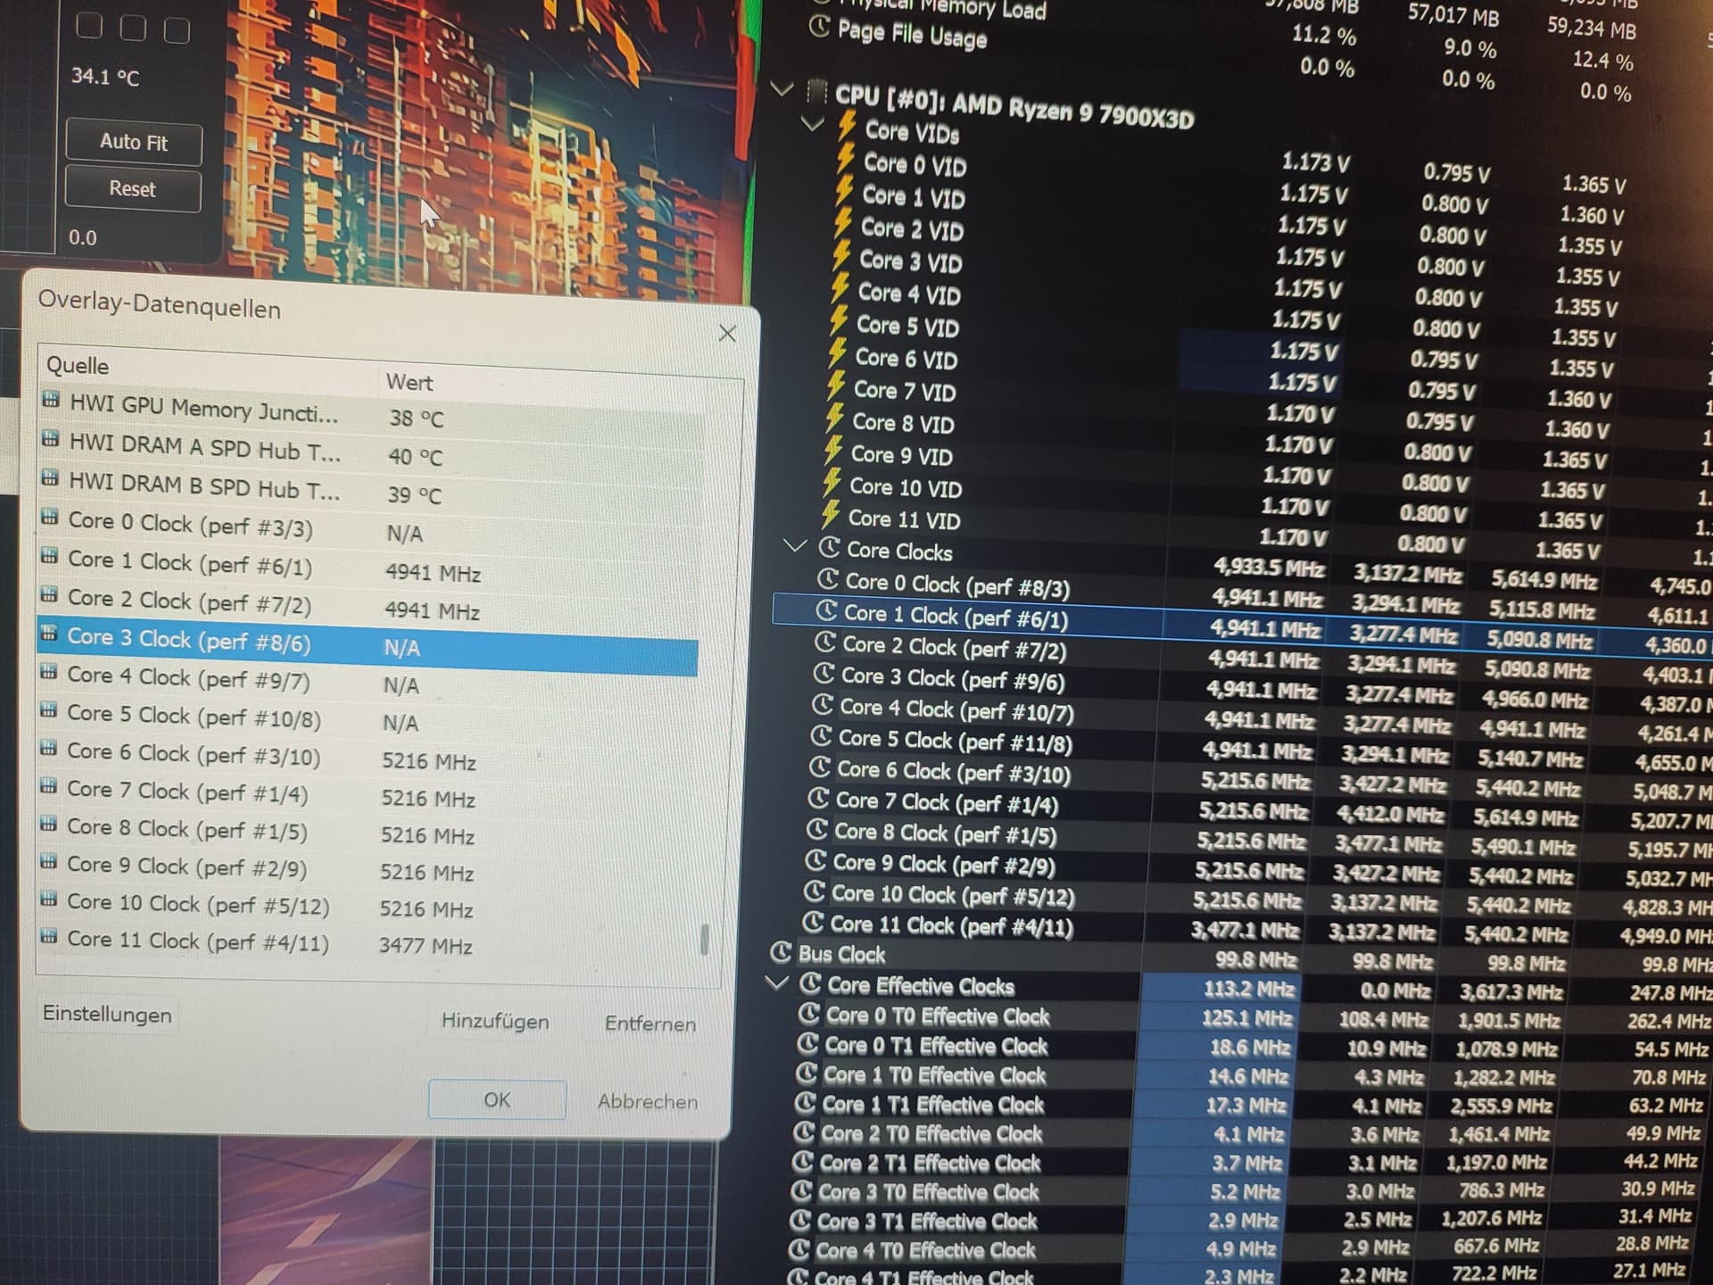
Task: Collapse the Core Clocks group
Action: (793, 545)
